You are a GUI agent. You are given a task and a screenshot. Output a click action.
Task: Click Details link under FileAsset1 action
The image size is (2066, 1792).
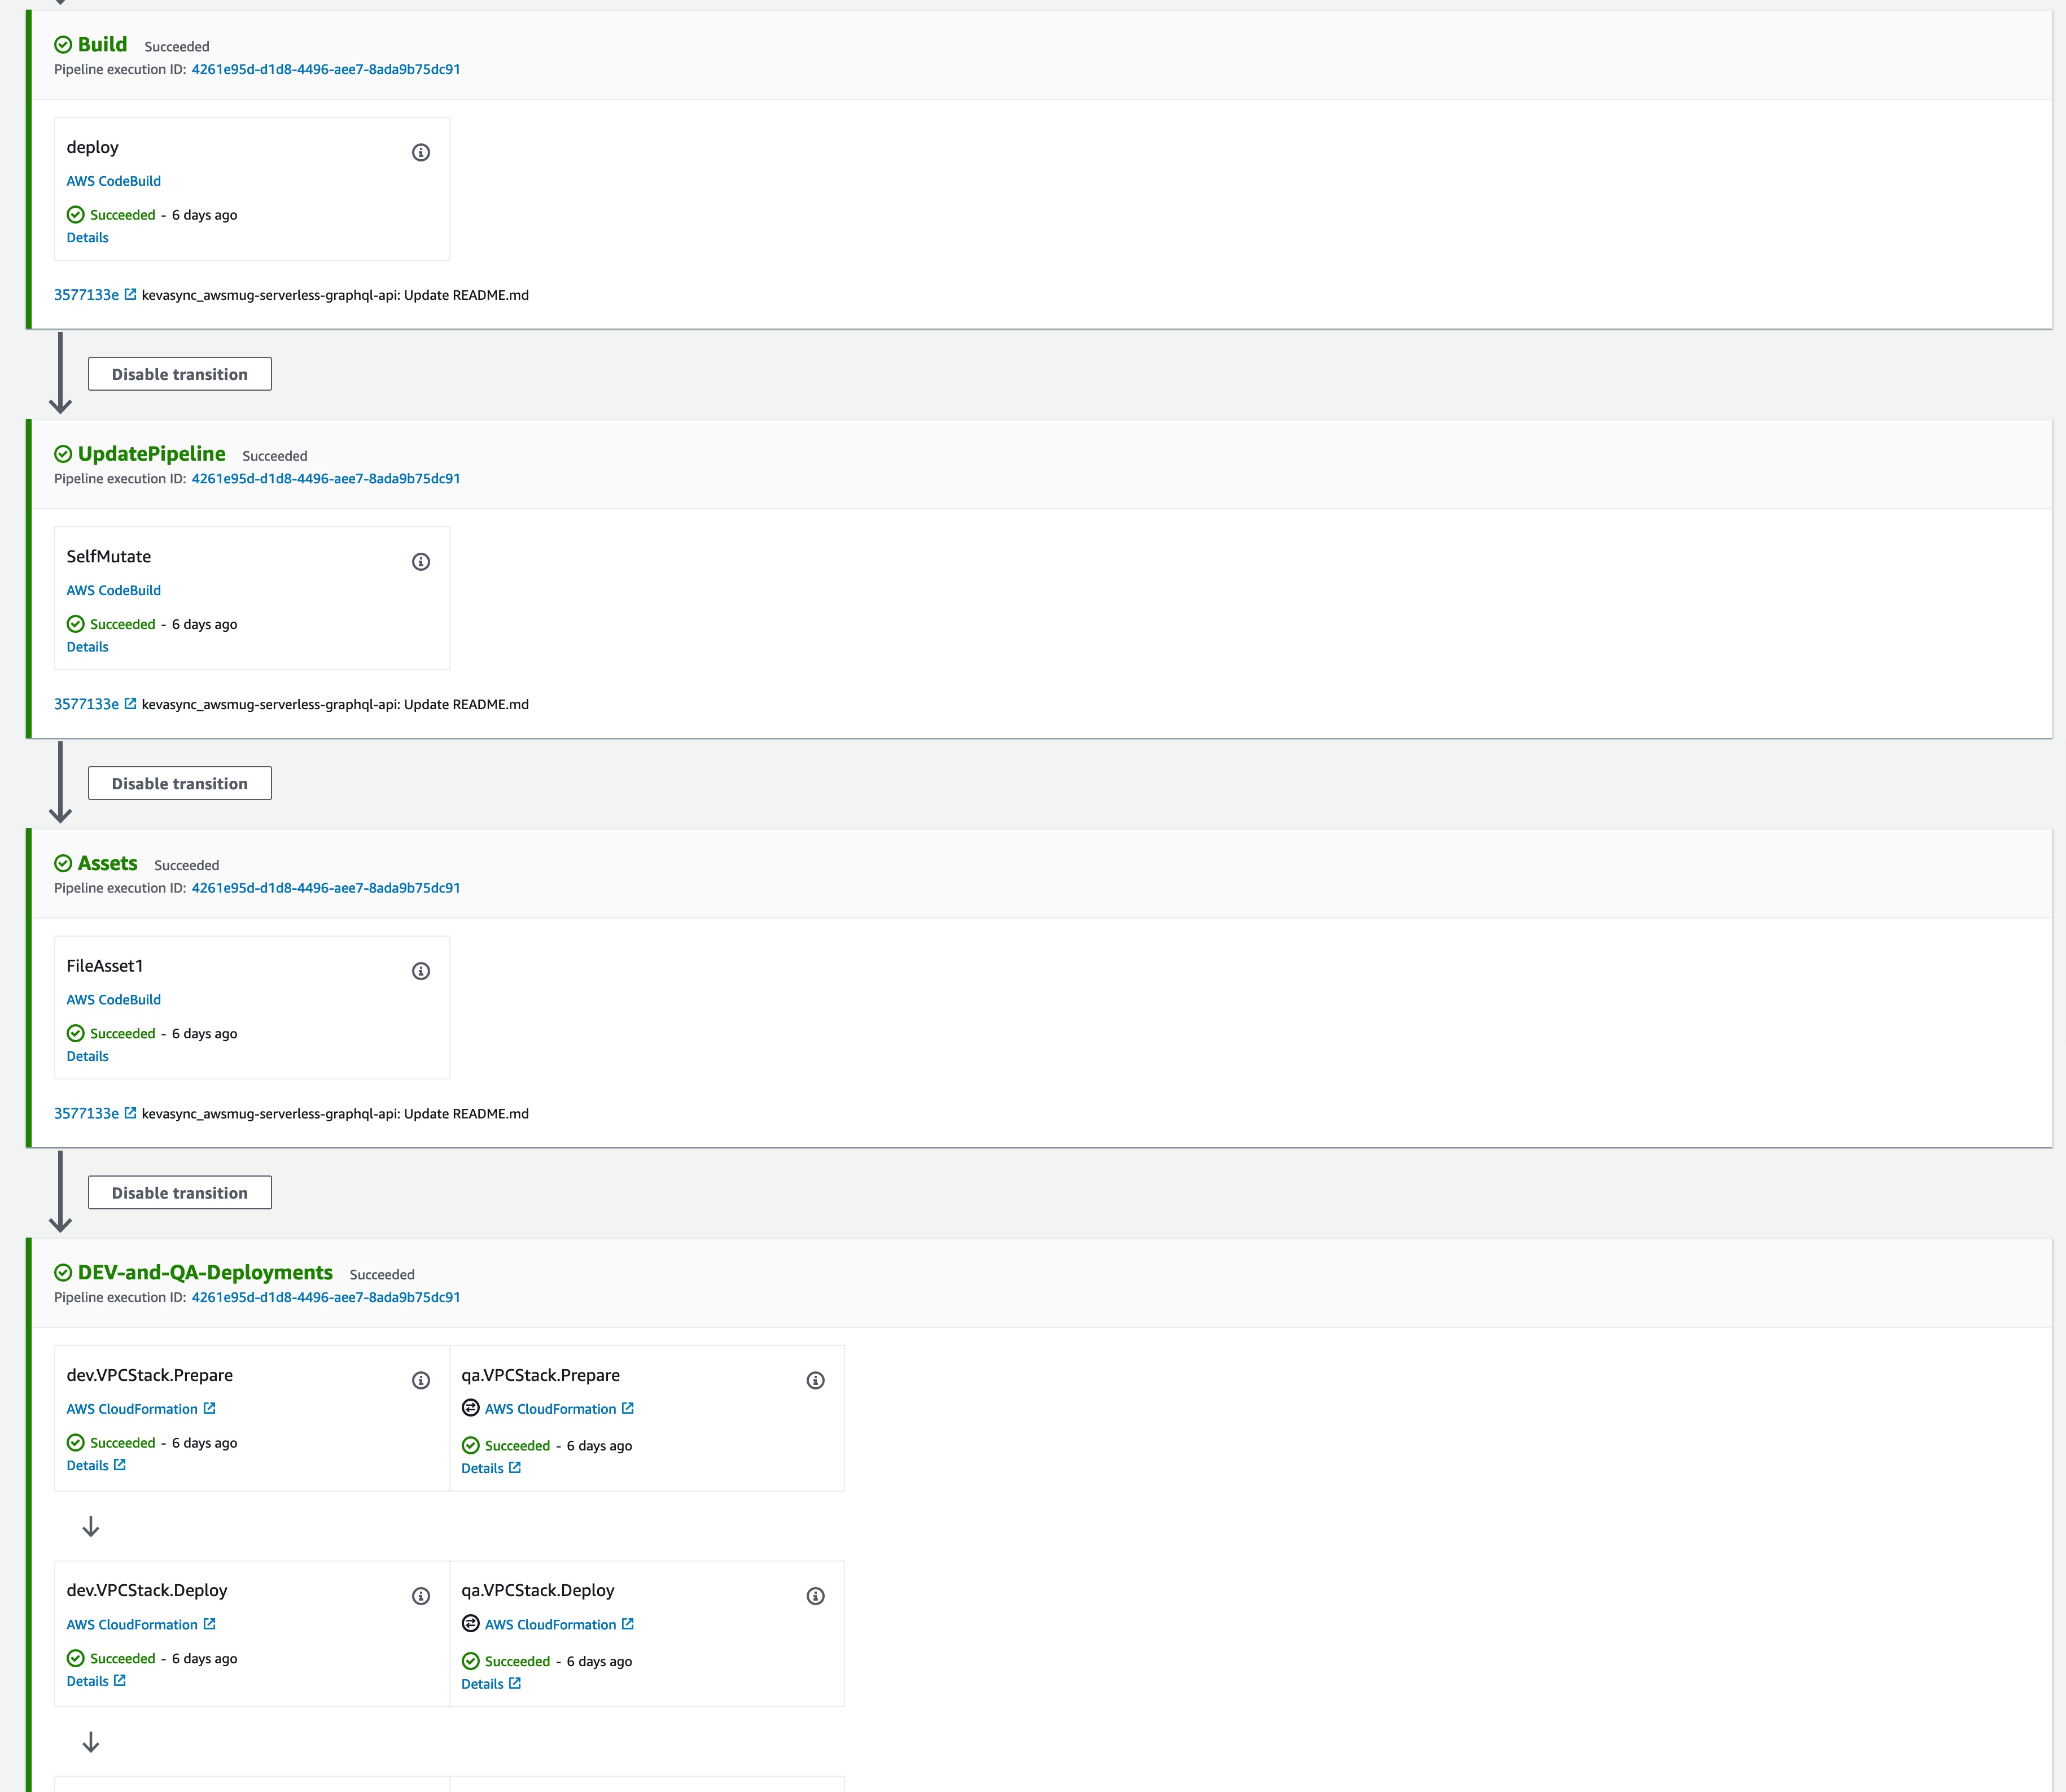point(87,1056)
